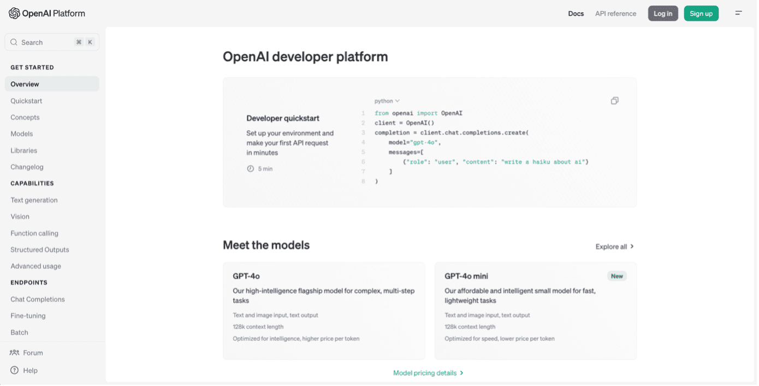Viewport: 759px width, 386px height.
Task: Click the New badge on GPT-4o mini
Action: (617, 276)
